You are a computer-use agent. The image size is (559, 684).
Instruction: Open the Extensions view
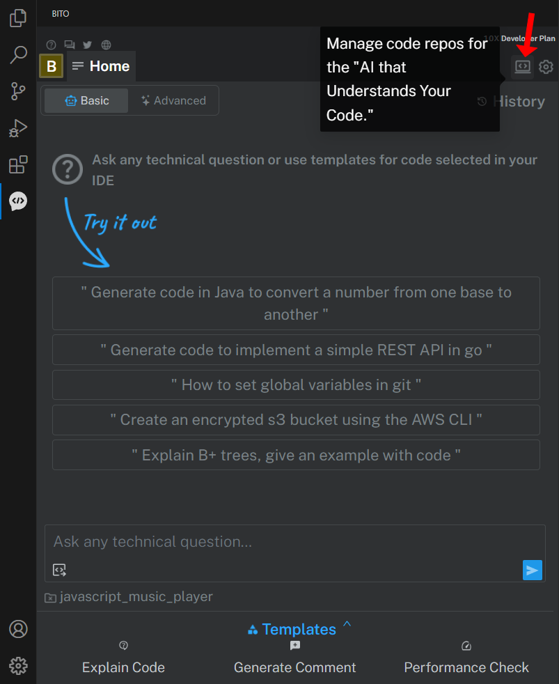pyautogui.click(x=18, y=165)
